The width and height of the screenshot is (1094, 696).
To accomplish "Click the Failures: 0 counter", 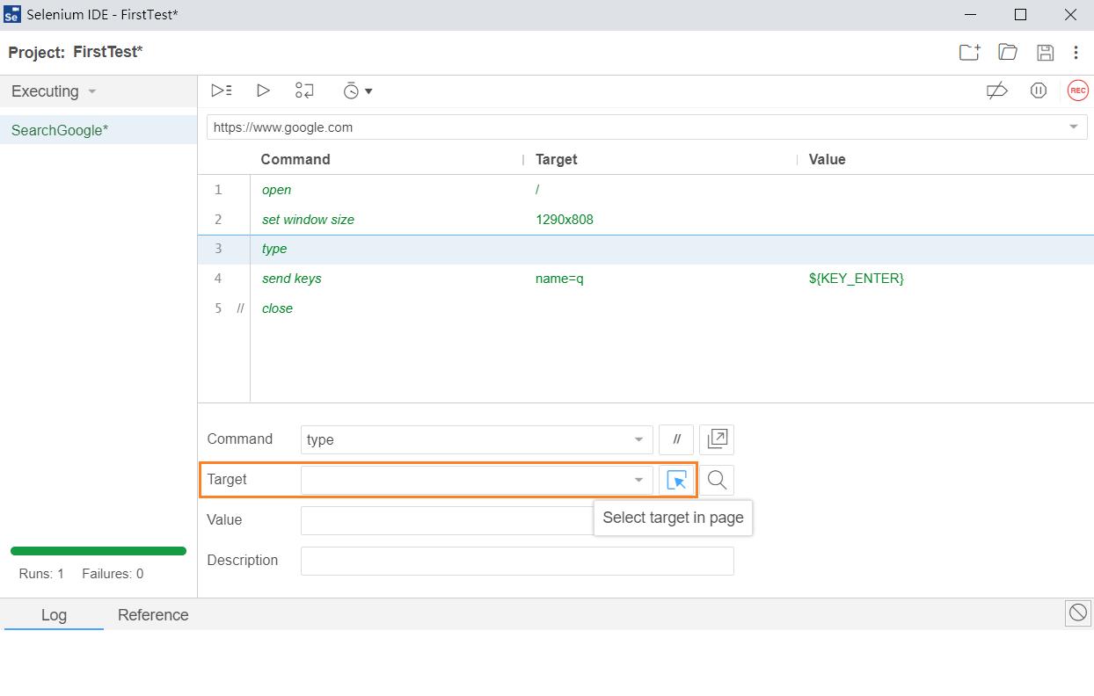I will [x=113, y=574].
